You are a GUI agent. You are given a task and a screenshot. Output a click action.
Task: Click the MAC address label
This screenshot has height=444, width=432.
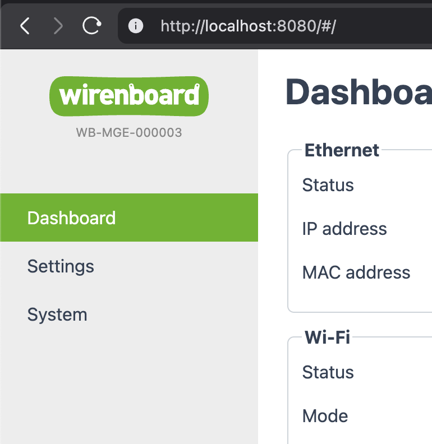[356, 272]
